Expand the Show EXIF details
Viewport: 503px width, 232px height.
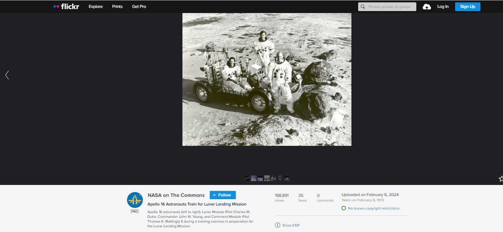pos(290,225)
